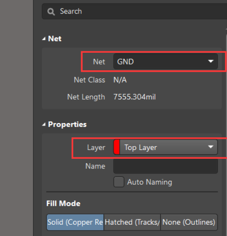Select Hatched (Tracks/Arcs) fill mode
Screen dimensions: 227x236
(132, 222)
